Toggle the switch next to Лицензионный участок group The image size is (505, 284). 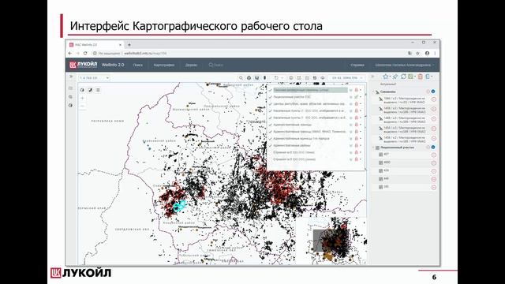coord(428,148)
